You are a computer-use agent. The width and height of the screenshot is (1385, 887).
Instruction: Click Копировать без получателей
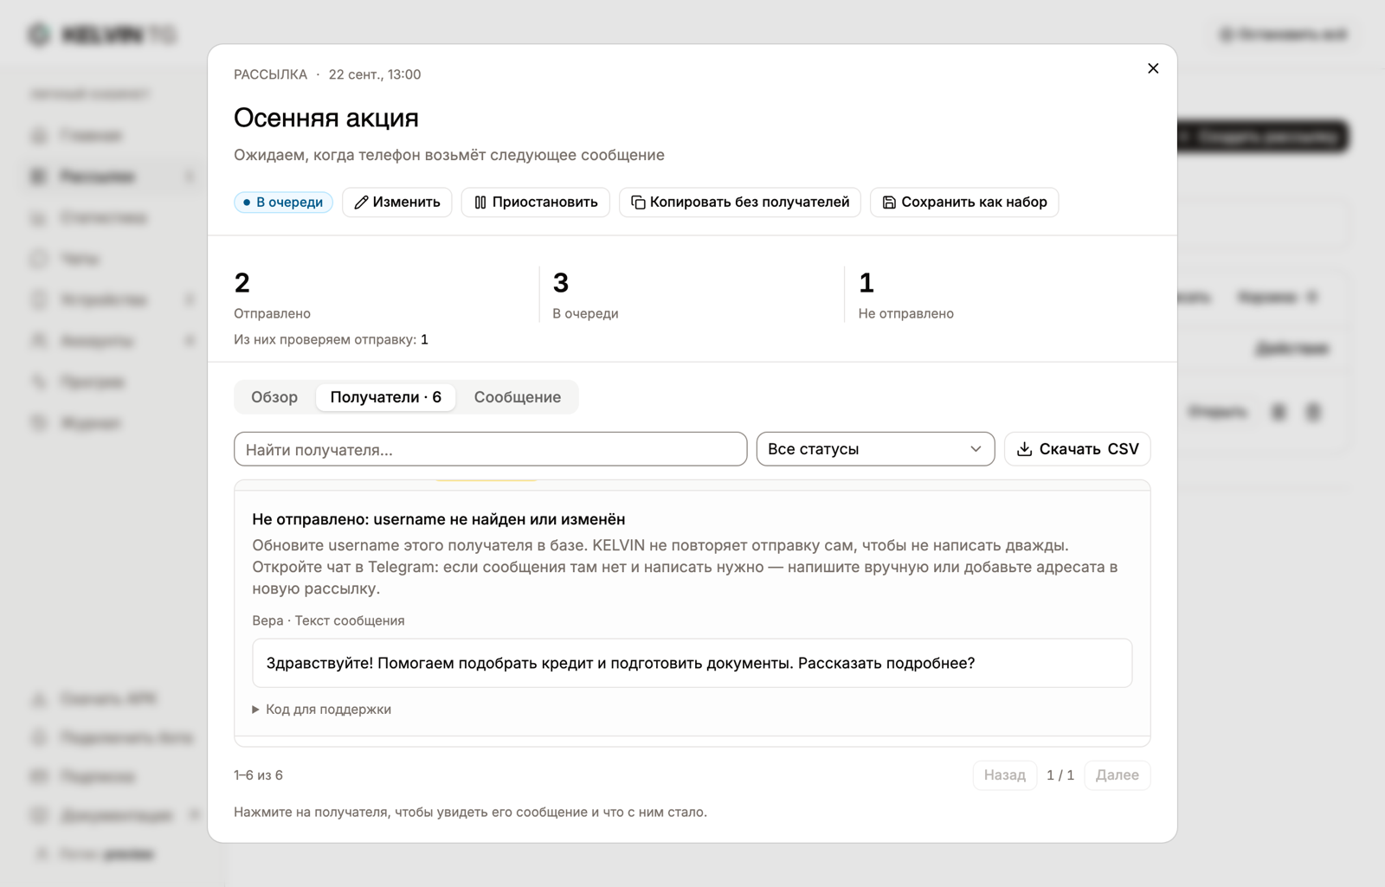click(x=740, y=202)
